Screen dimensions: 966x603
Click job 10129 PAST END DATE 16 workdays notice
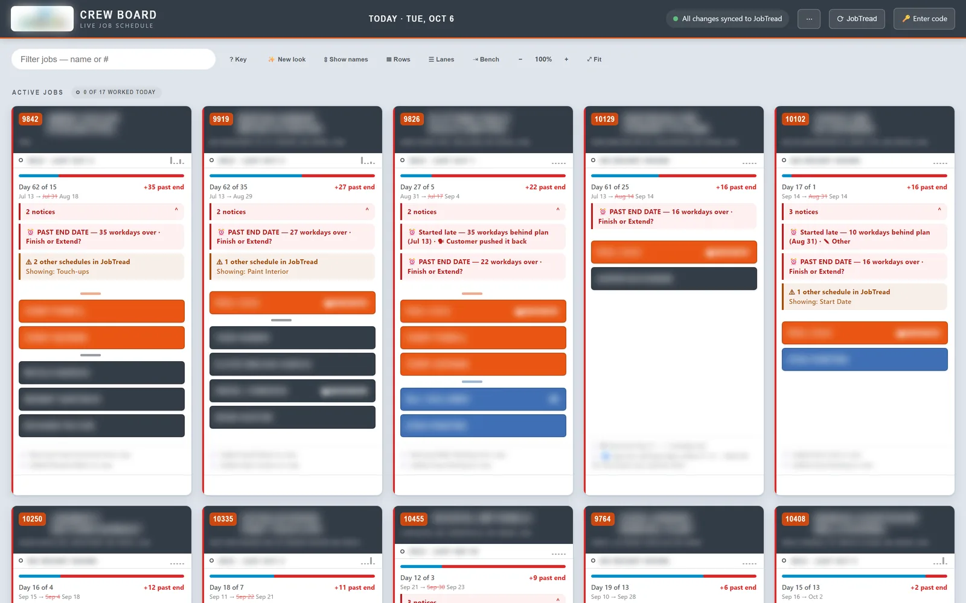click(x=674, y=216)
